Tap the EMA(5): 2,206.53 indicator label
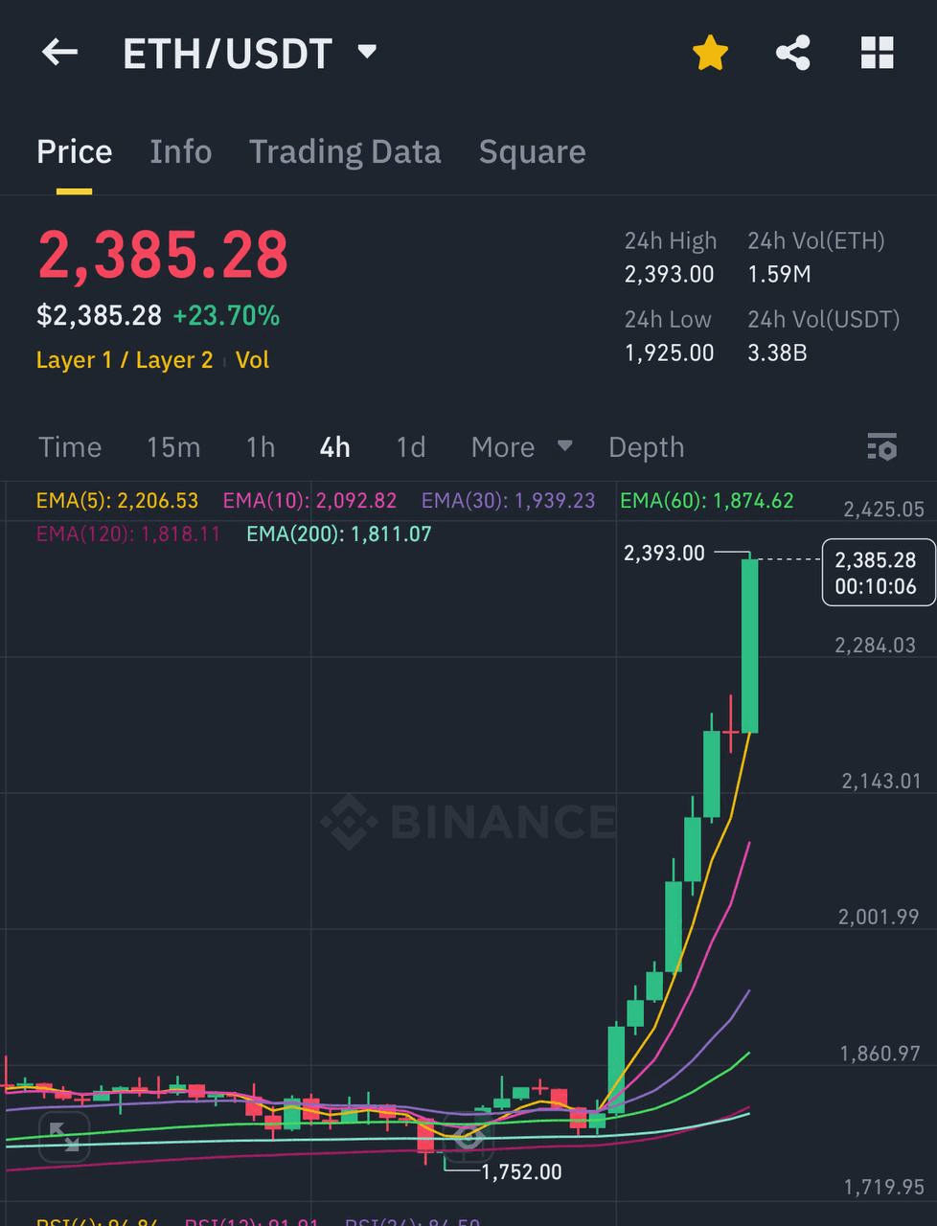The image size is (937, 1226). point(117,501)
